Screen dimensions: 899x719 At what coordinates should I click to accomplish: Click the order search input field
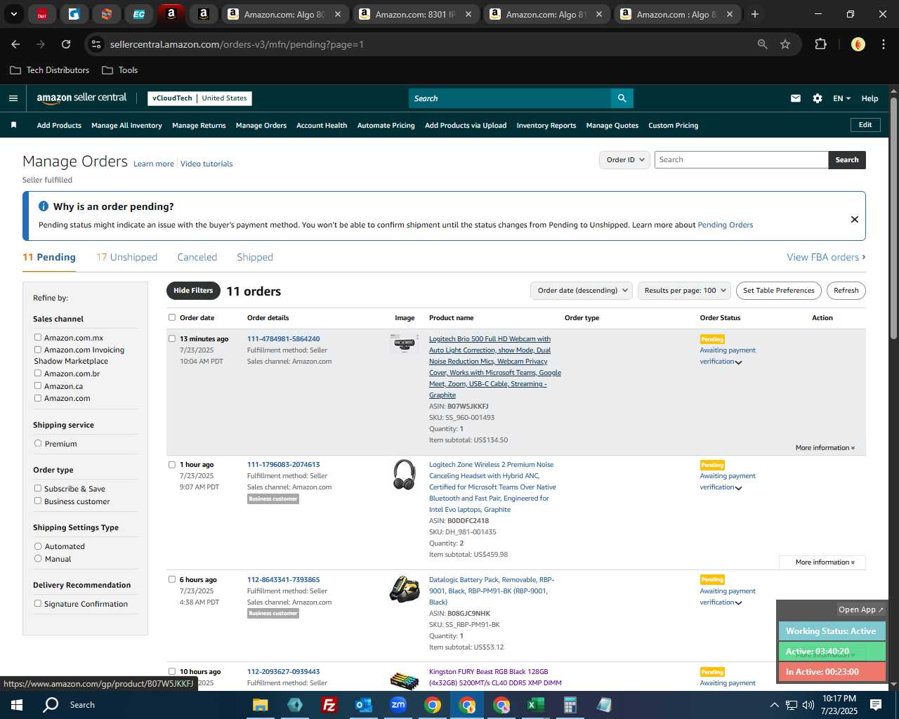[x=741, y=160]
